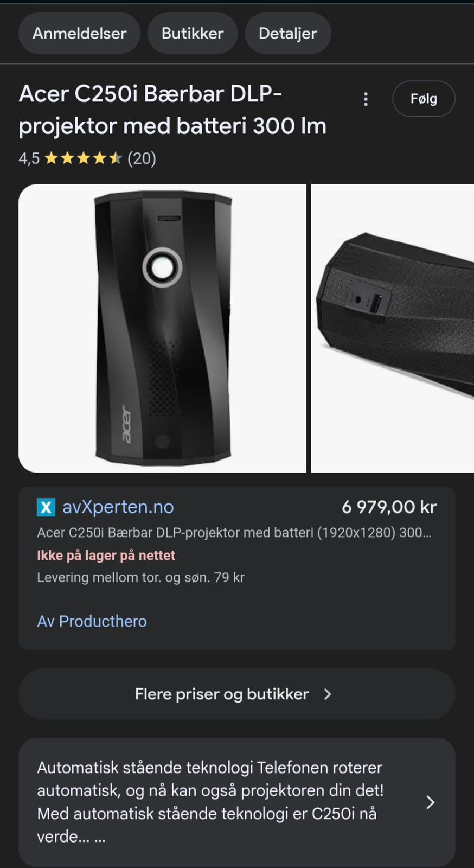Click the 6 979,00 kr price
This screenshot has width=474, height=868.
(389, 507)
